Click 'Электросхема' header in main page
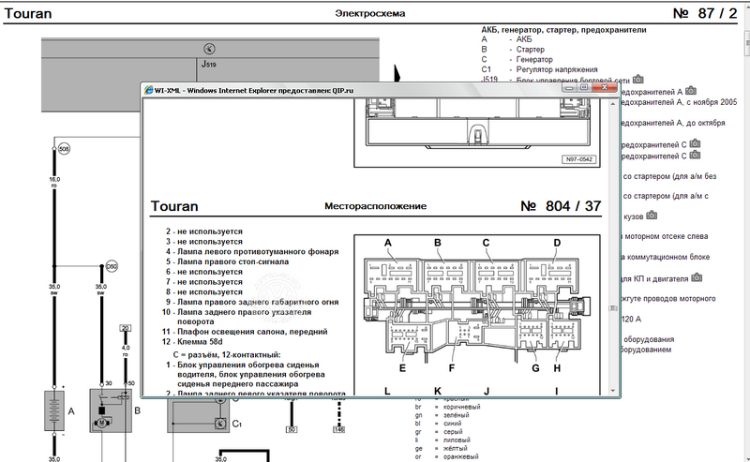Viewport: 750px width, 462px height. (x=370, y=13)
